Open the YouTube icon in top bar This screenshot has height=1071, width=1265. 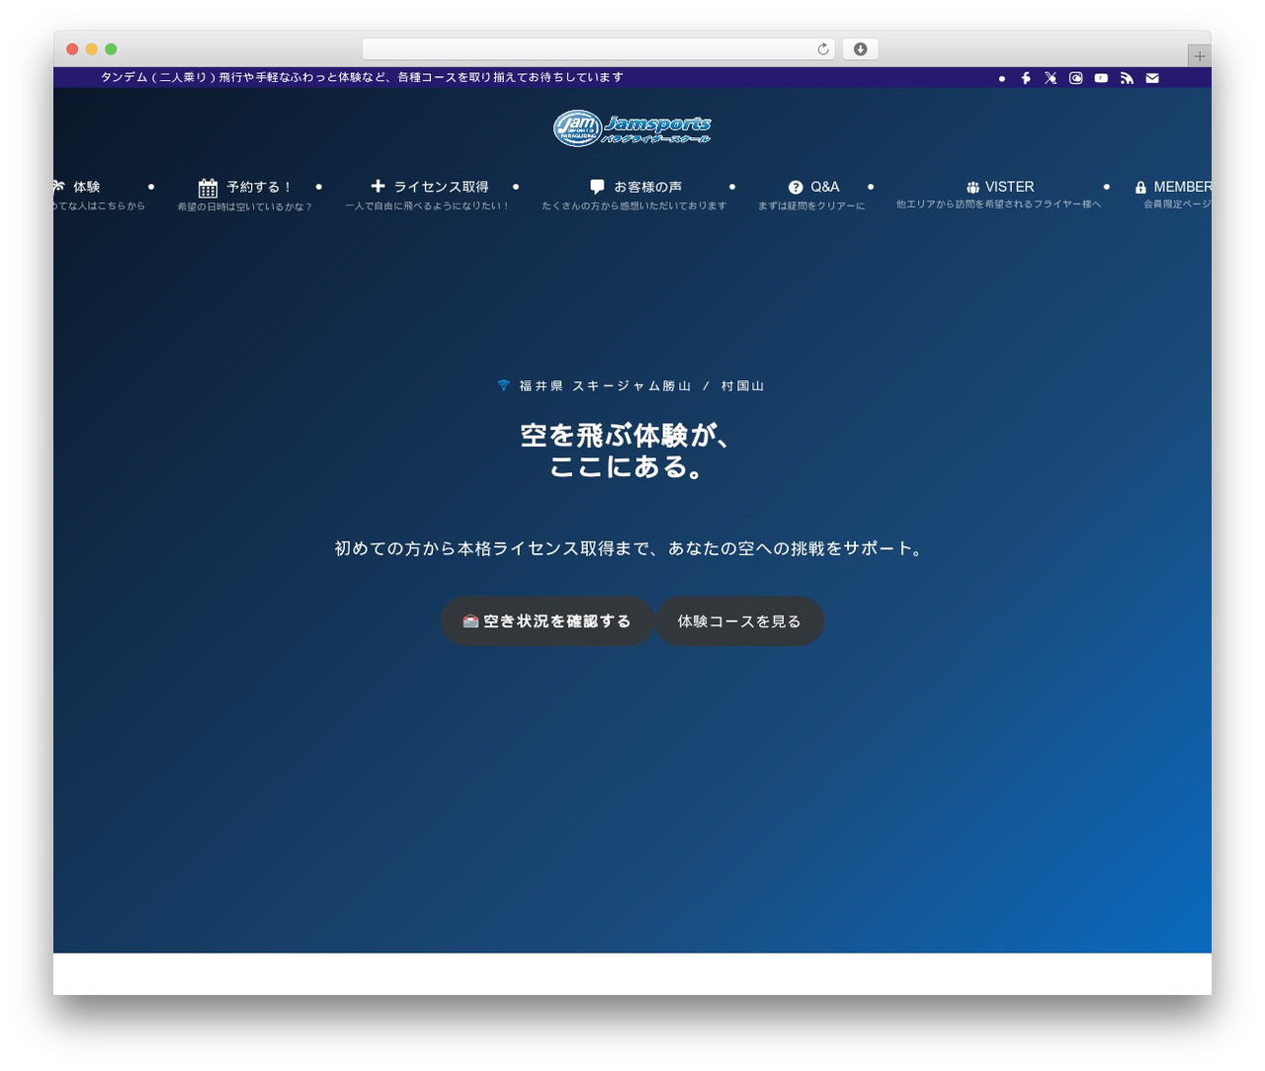[1101, 78]
